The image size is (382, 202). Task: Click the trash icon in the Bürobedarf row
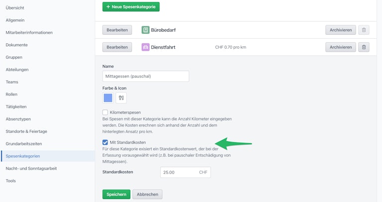pos(364,30)
